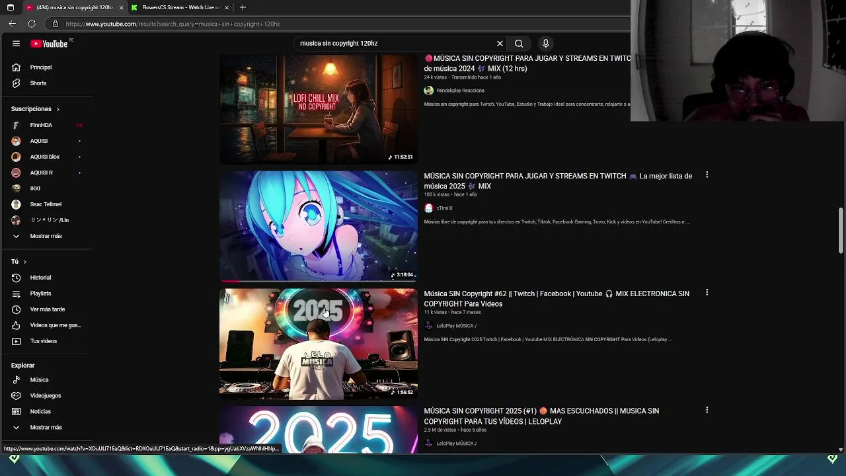Screen dimensions: 846x476
Task: Click the Rendekplay Reacciona avatar
Action: 429,91
